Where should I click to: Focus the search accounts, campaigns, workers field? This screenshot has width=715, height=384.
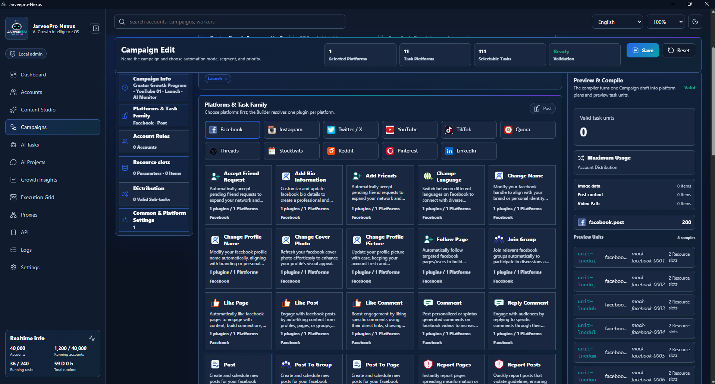pyautogui.click(x=230, y=22)
